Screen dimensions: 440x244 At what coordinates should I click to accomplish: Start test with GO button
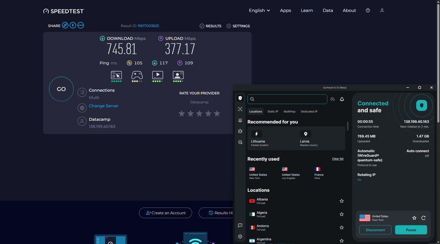pos(61,89)
